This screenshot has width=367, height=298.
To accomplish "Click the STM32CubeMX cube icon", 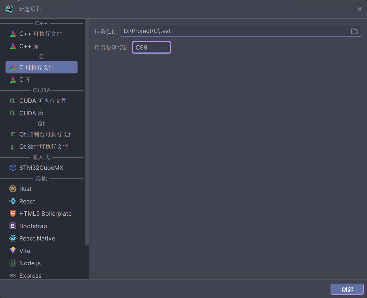I will (x=13, y=168).
